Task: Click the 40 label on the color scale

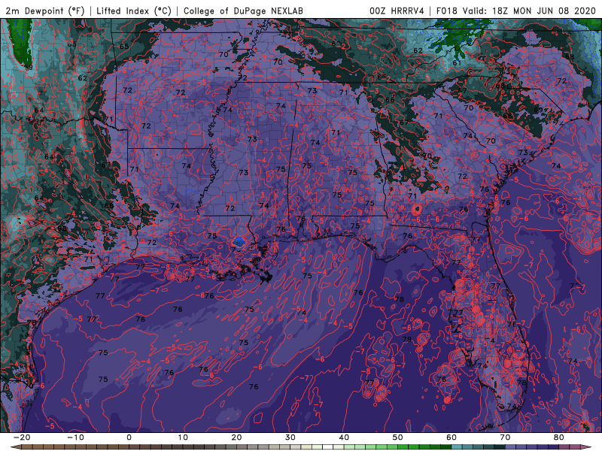Action: pyautogui.click(x=344, y=437)
